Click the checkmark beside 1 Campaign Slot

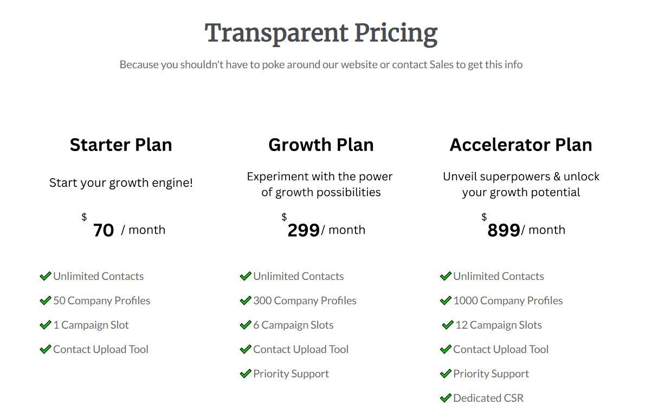(x=46, y=325)
